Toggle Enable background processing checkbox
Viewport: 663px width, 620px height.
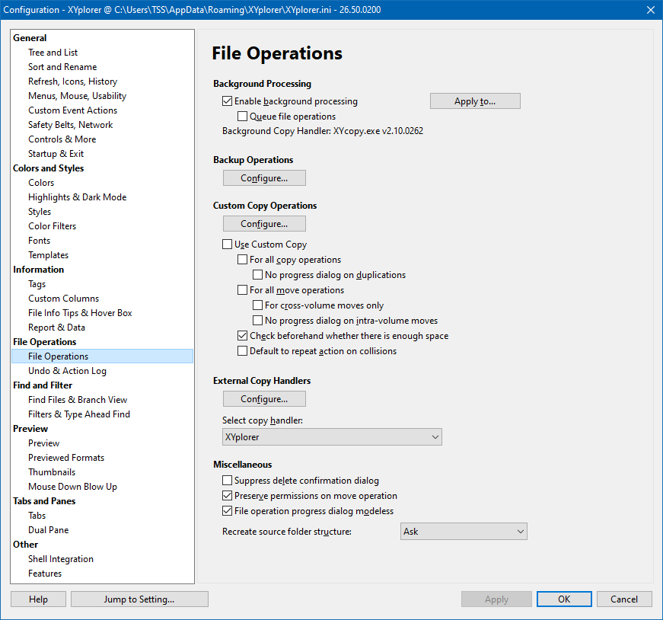click(x=227, y=101)
